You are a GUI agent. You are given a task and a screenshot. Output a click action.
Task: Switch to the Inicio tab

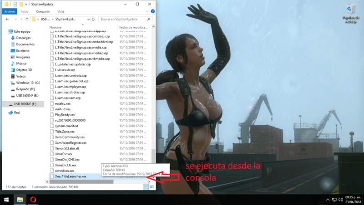[x=25, y=11]
